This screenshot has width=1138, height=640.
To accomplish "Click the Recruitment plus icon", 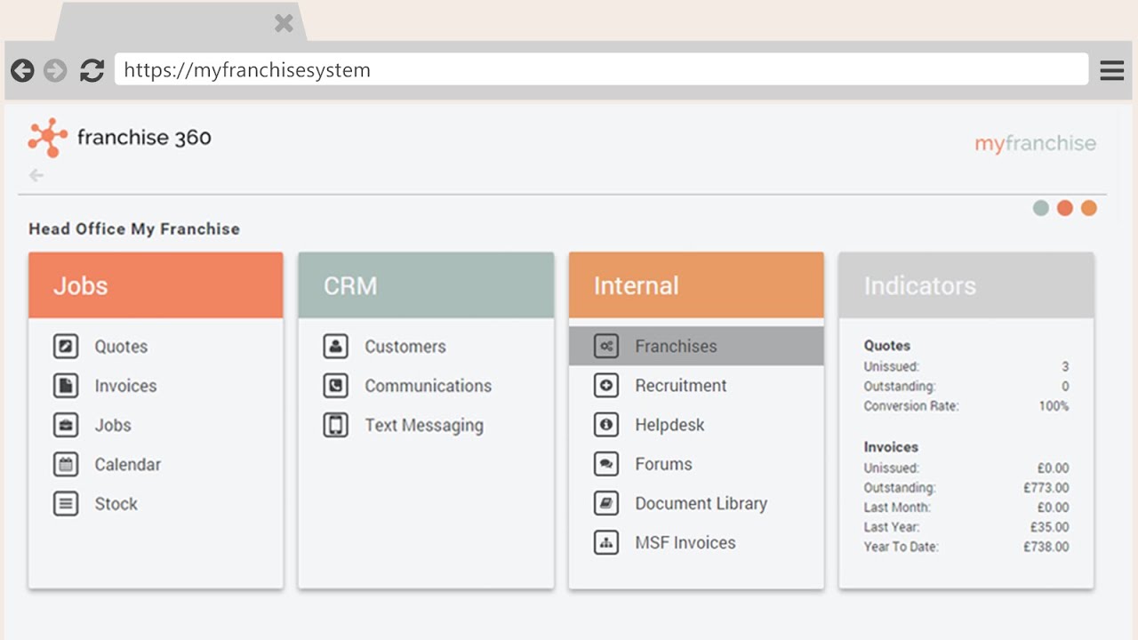I will tap(606, 385).
